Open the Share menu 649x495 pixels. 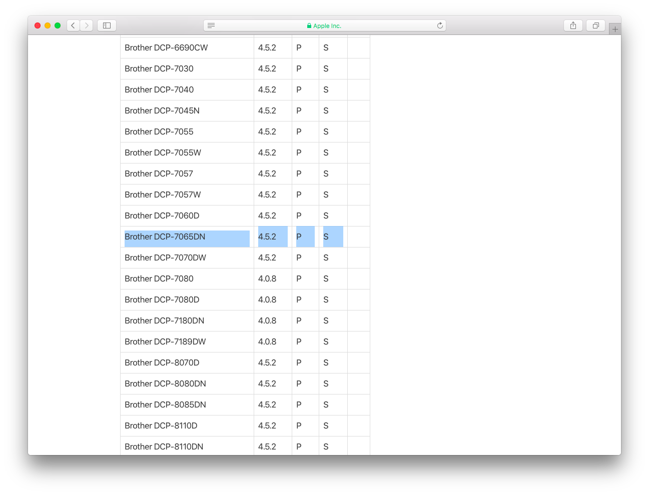coord(573,25)
